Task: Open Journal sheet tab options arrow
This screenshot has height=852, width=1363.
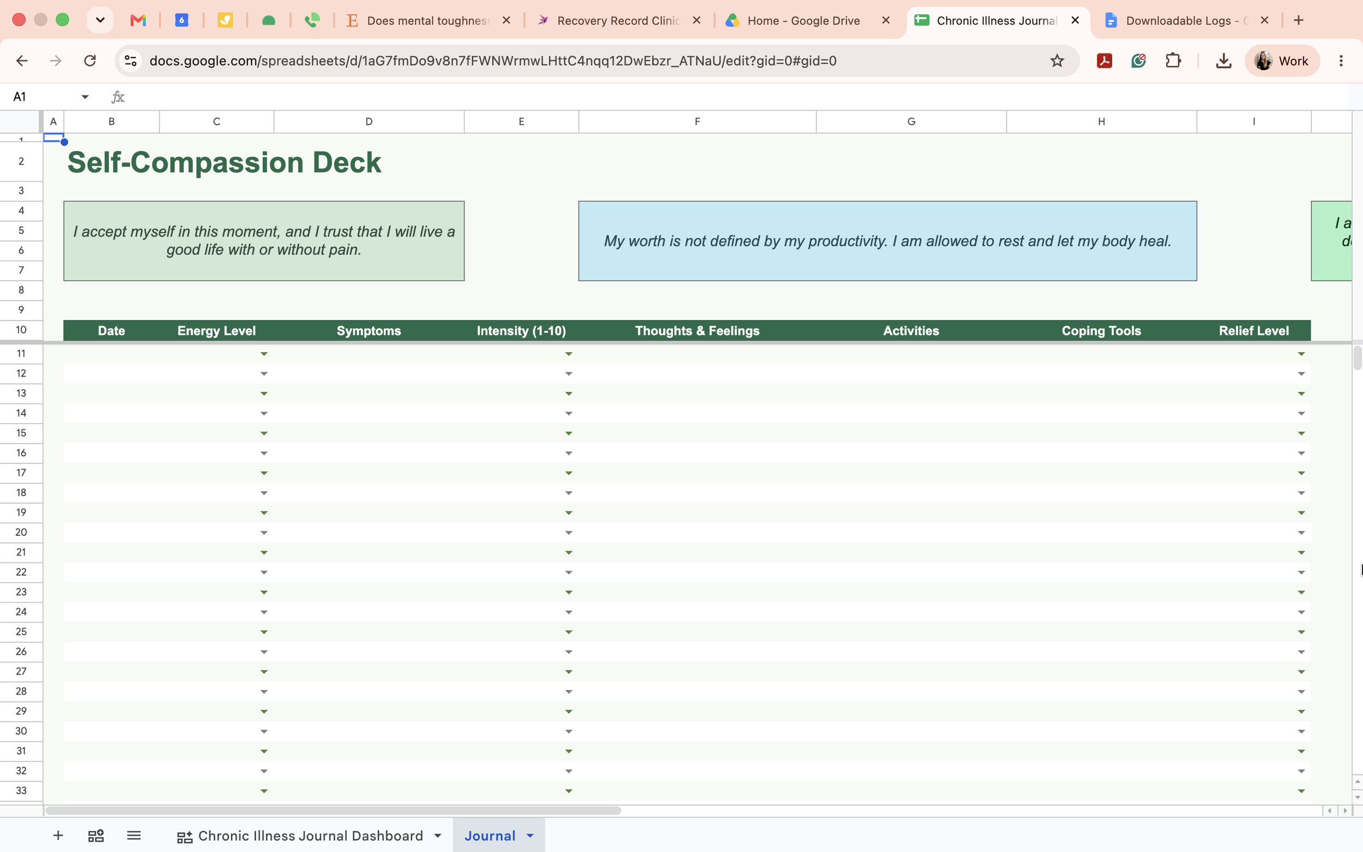Action: click(529, 836)
